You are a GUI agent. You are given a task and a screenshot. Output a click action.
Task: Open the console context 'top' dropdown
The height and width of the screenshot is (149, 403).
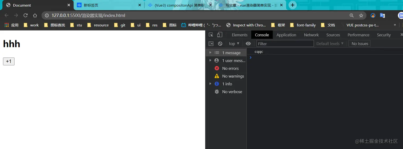pyautogui.click(x=234, y=43)
